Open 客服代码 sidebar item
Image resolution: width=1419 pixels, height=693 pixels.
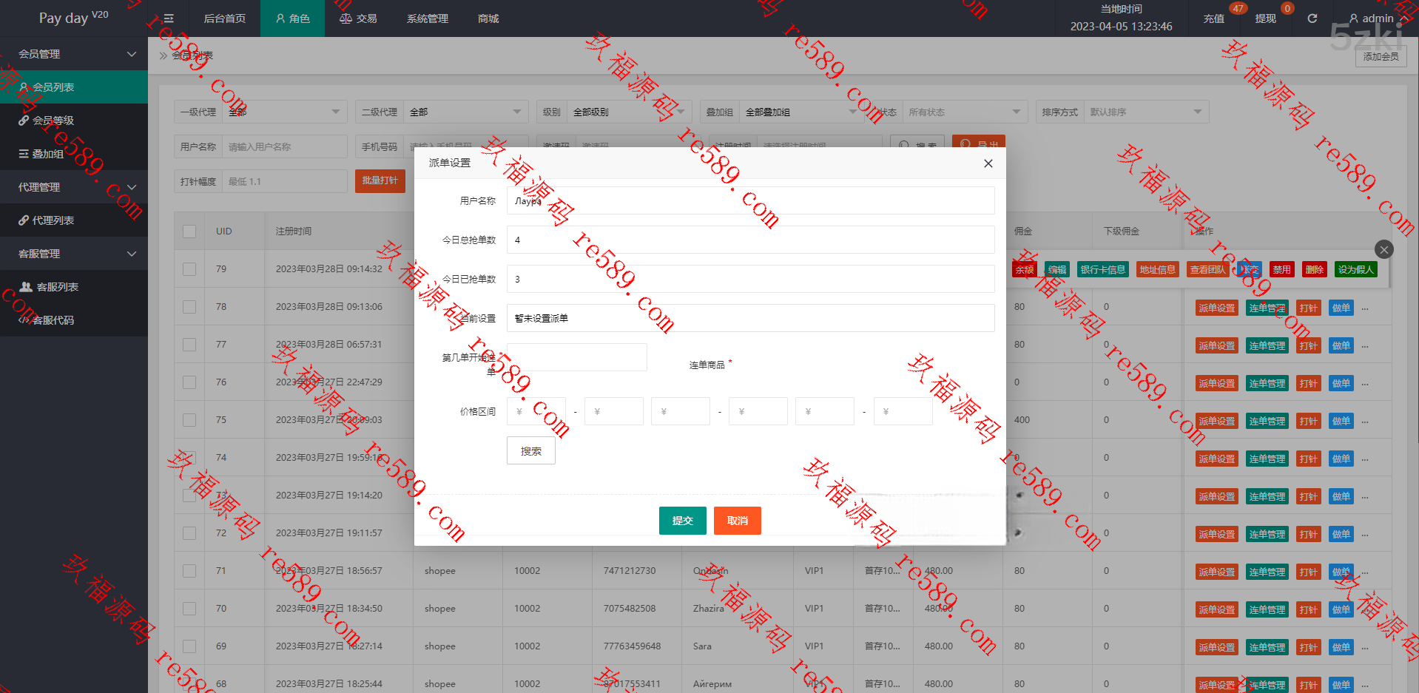point(53,320)
